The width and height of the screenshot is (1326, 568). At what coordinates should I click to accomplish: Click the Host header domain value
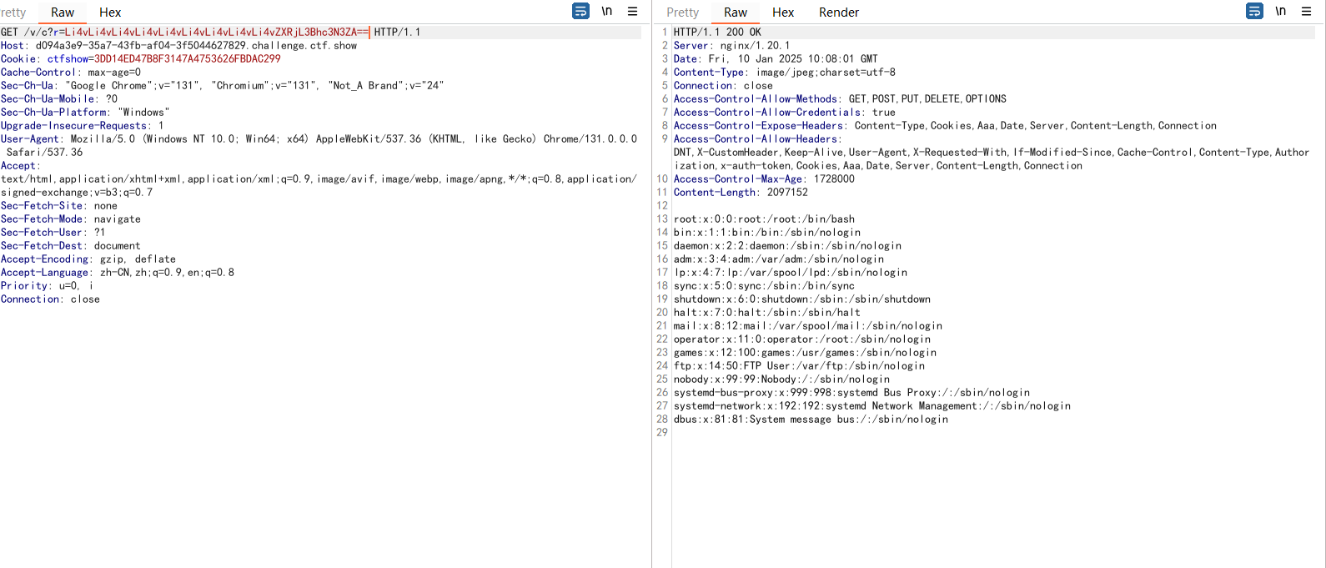[196, 46]
